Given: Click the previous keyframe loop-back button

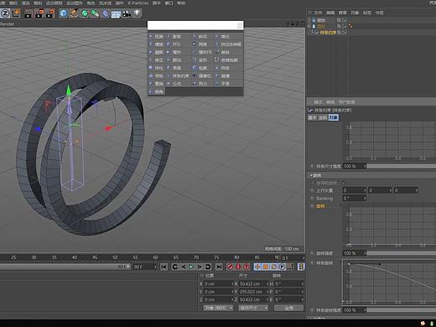Looking at the screenshot, I should click(x=175, y=267).
